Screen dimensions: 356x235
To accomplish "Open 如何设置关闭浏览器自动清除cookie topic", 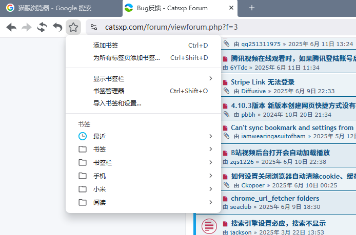I will [x=293, y=176].
